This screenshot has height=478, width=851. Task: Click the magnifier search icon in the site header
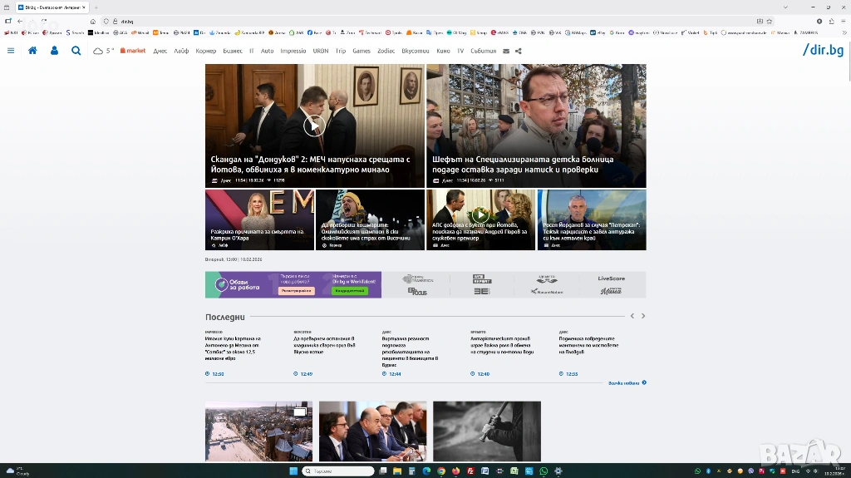(x=76, y=51)
